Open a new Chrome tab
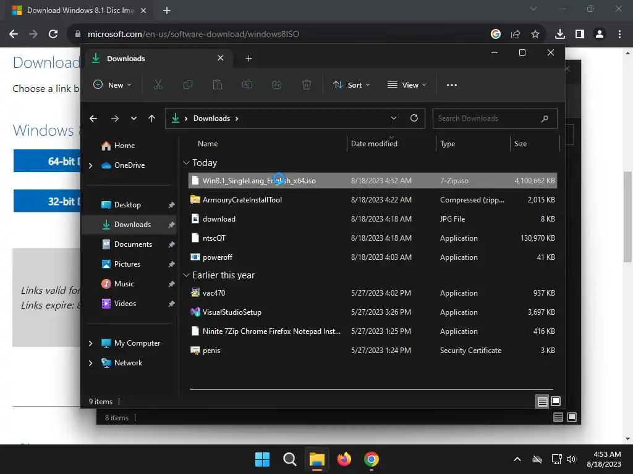633x474 pixels. tap(167, 10)
